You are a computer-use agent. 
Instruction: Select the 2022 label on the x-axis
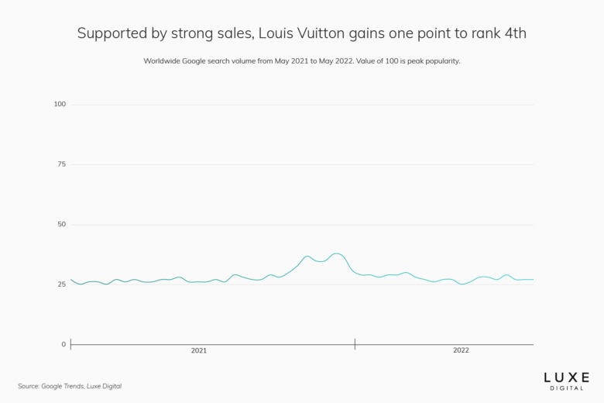tap(461, 351)
